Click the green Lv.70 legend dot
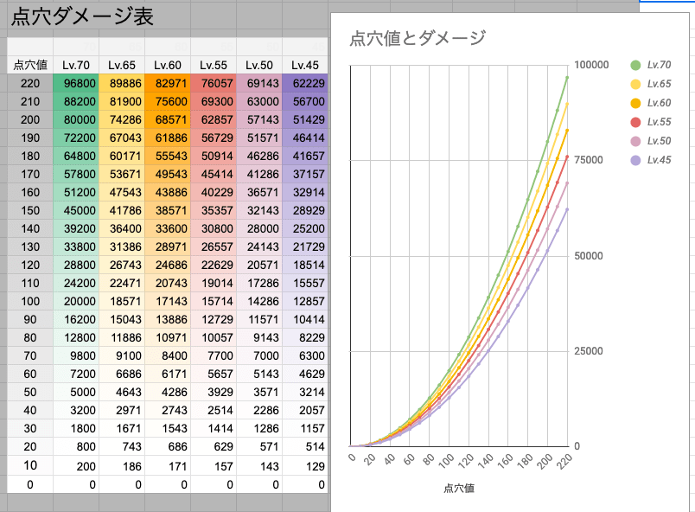The width and height of the screenshot is (695, 512). [635, 66]
